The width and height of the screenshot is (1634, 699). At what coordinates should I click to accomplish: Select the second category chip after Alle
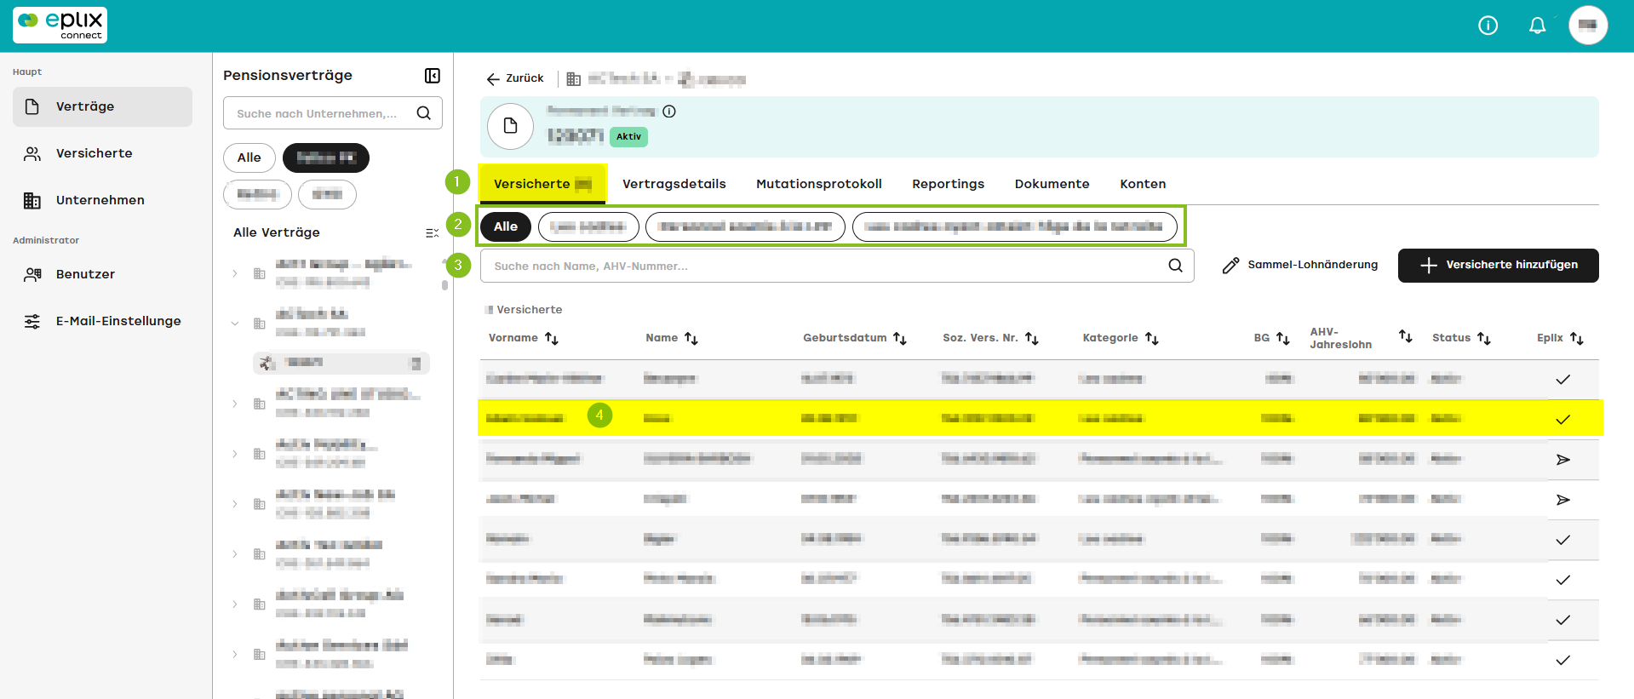pos(588,226)
